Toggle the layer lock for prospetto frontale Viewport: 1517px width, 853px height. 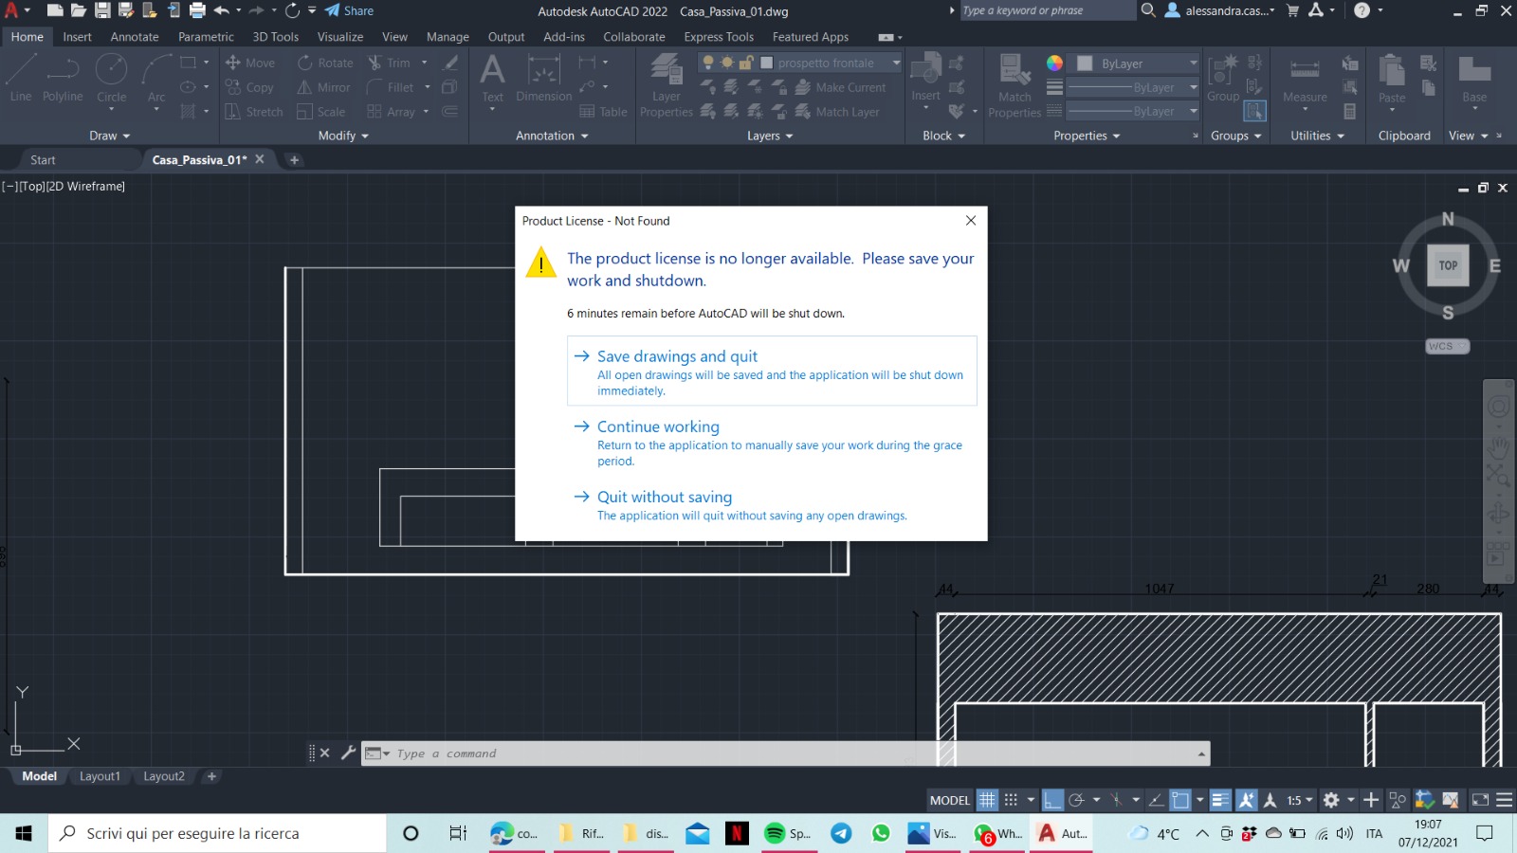tap(745, 63)
